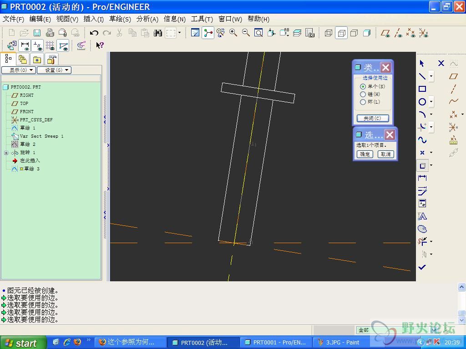This screenshot has height=349, width=466.
Task: Select Var Sect Sweep 1 in model tree
Action: (x=41, y=136)
